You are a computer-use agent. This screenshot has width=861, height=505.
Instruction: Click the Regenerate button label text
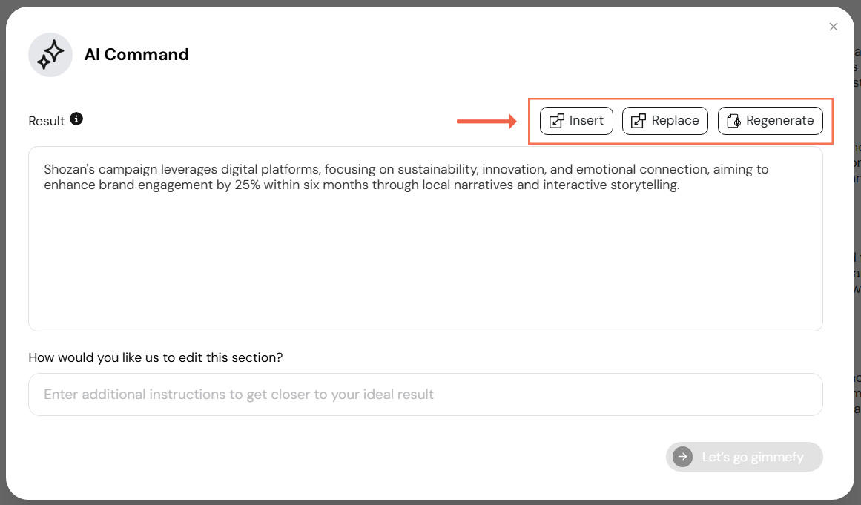point(779,120)
